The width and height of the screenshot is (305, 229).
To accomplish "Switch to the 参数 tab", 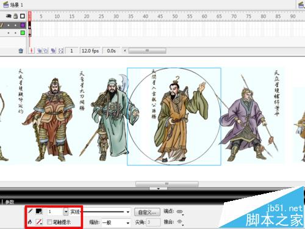I will click(x=10, y=202).
